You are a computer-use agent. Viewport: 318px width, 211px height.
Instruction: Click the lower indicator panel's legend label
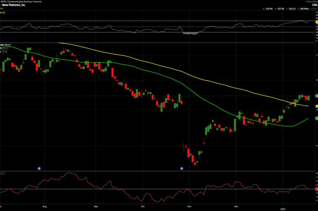(2, 173)
